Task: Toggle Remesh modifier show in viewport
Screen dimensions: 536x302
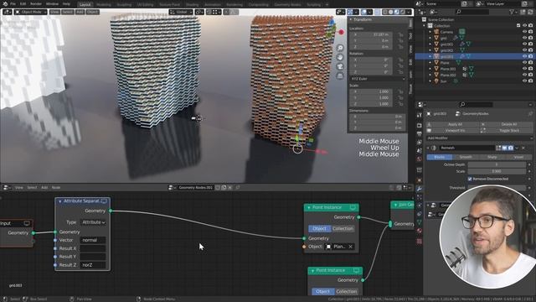Action: [504, 148]
